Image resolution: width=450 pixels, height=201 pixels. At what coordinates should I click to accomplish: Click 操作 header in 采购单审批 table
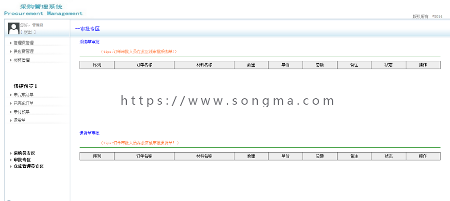point(423,65)
